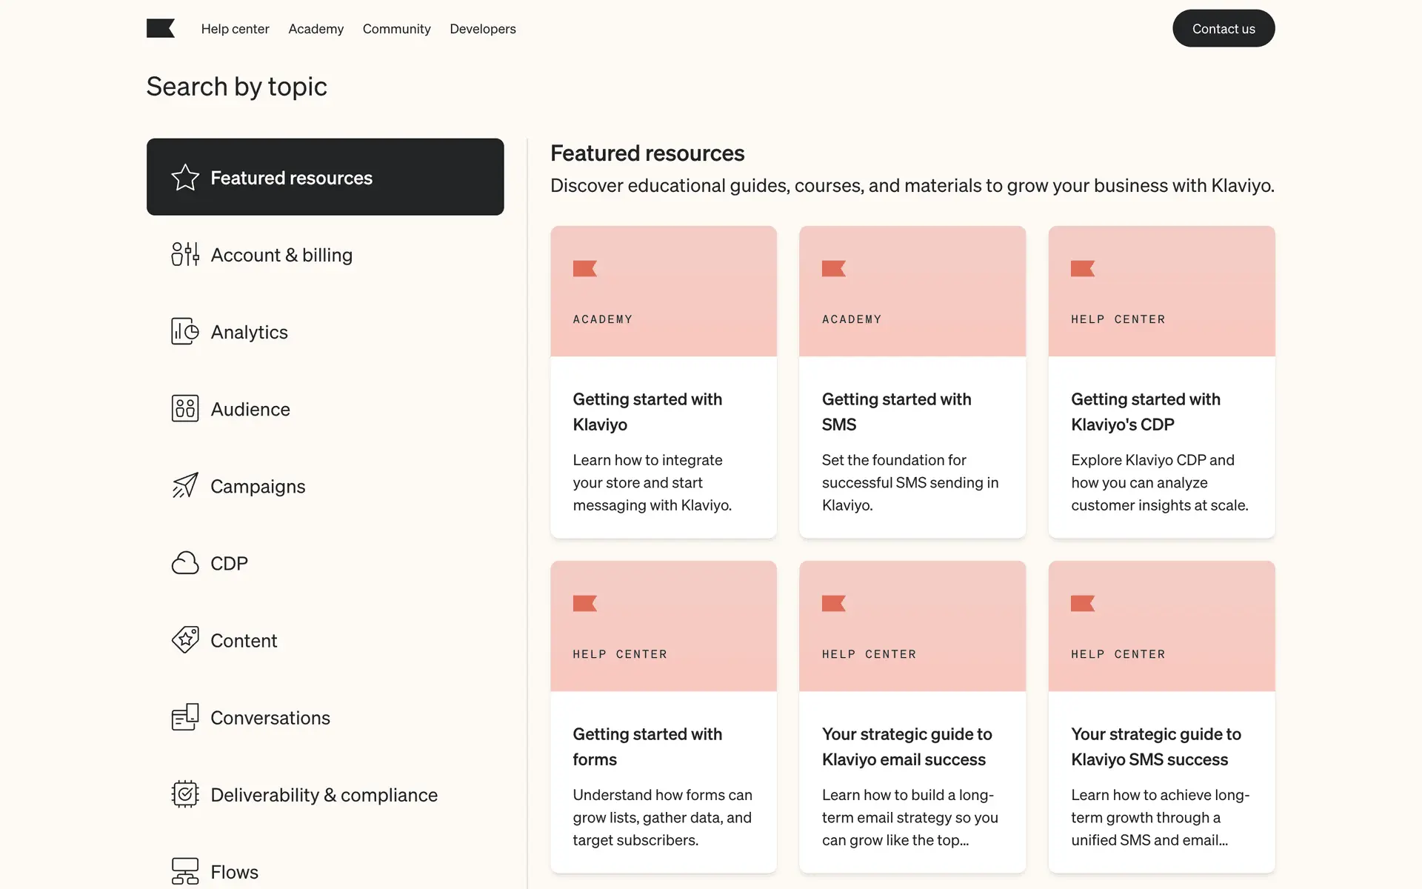Screen dimensions: 1422x889
Task: Open Your strategic guide to Klaviyo SMS success
Action: click(x=1155, y=747)
